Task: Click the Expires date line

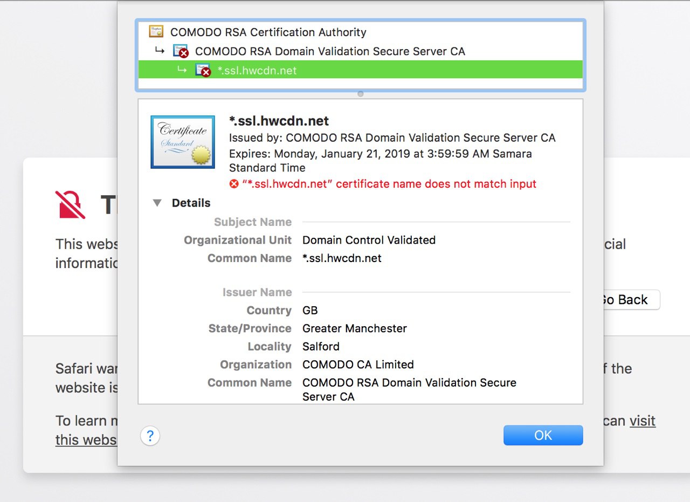Action: point(381,161)
